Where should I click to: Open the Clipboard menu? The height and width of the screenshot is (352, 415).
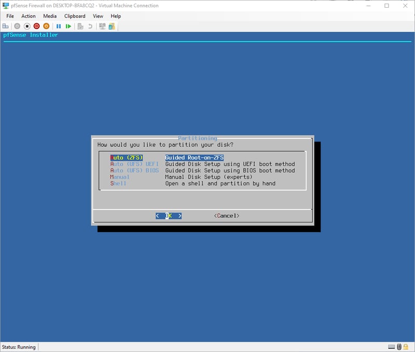(75, 16)
